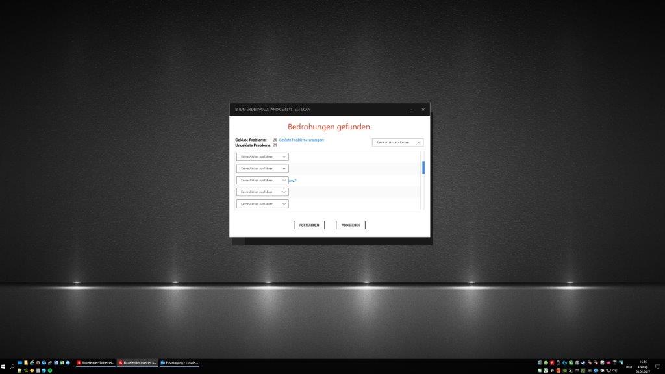Open action dropdown of row ending 'ievsT'
Viewport: 665px width, 374px height.
point(262,181)
